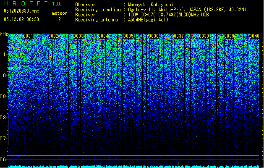264x168 pixels.
Task: Click the cyan signal level strip
Action: pyautogui.click(x=134, y=166)
